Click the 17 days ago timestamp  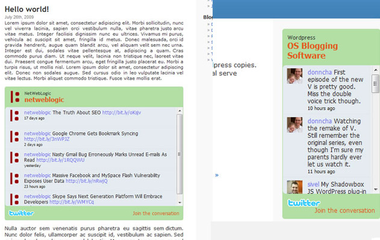coord(34,118)
